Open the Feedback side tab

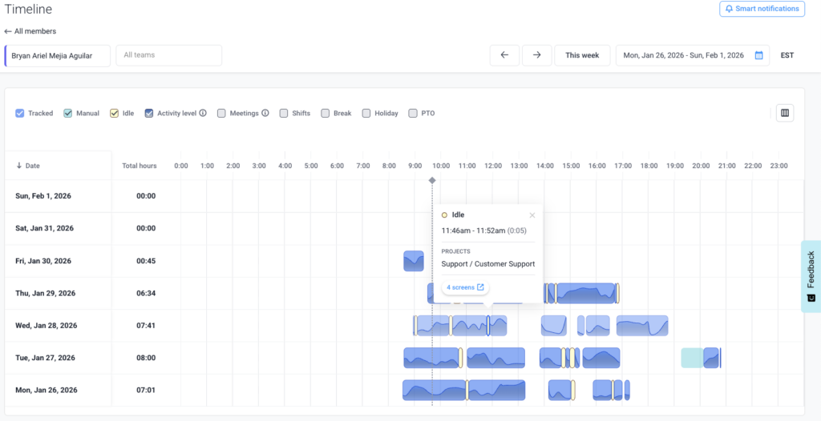(x=811, y=276)
